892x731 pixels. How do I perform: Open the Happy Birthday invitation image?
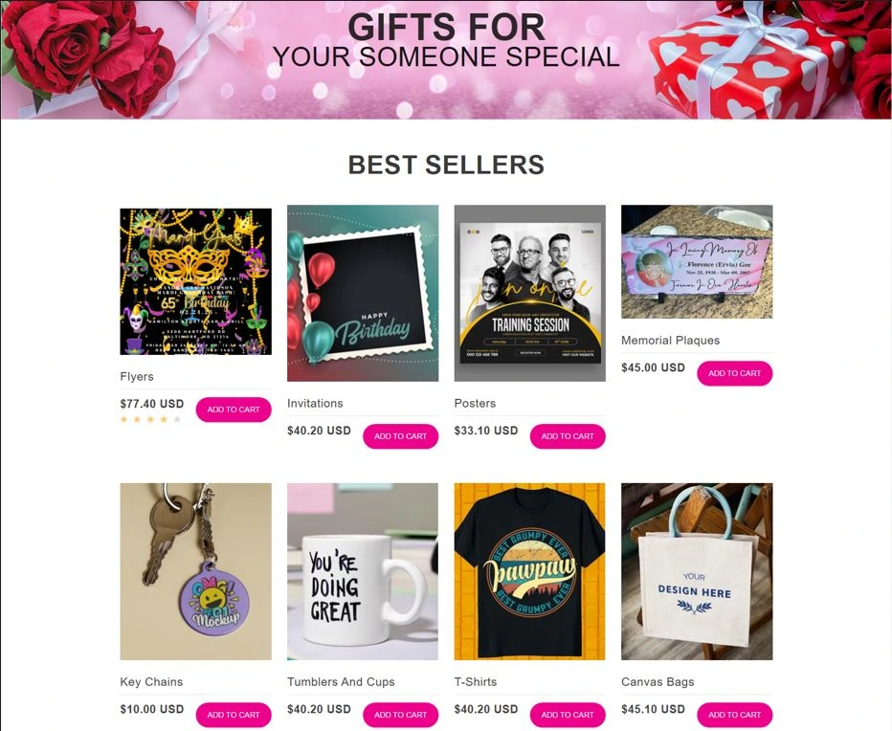click(363, 293)
